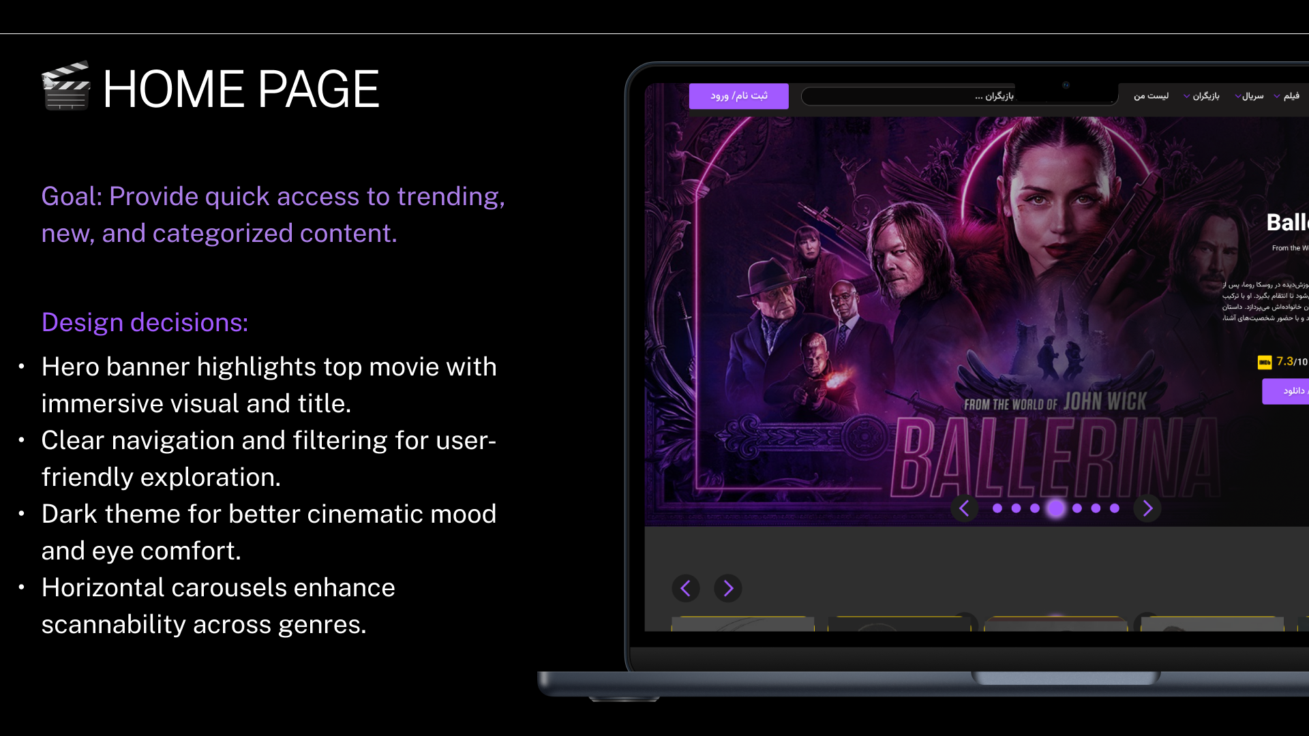Select the last hero slide dot

(x=1115, y=508)
